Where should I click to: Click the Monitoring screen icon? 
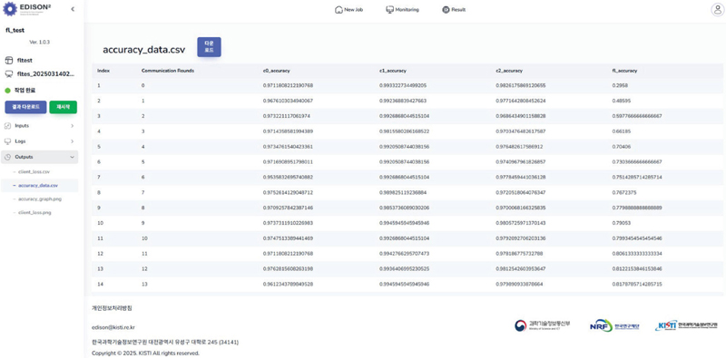point(390,10)
